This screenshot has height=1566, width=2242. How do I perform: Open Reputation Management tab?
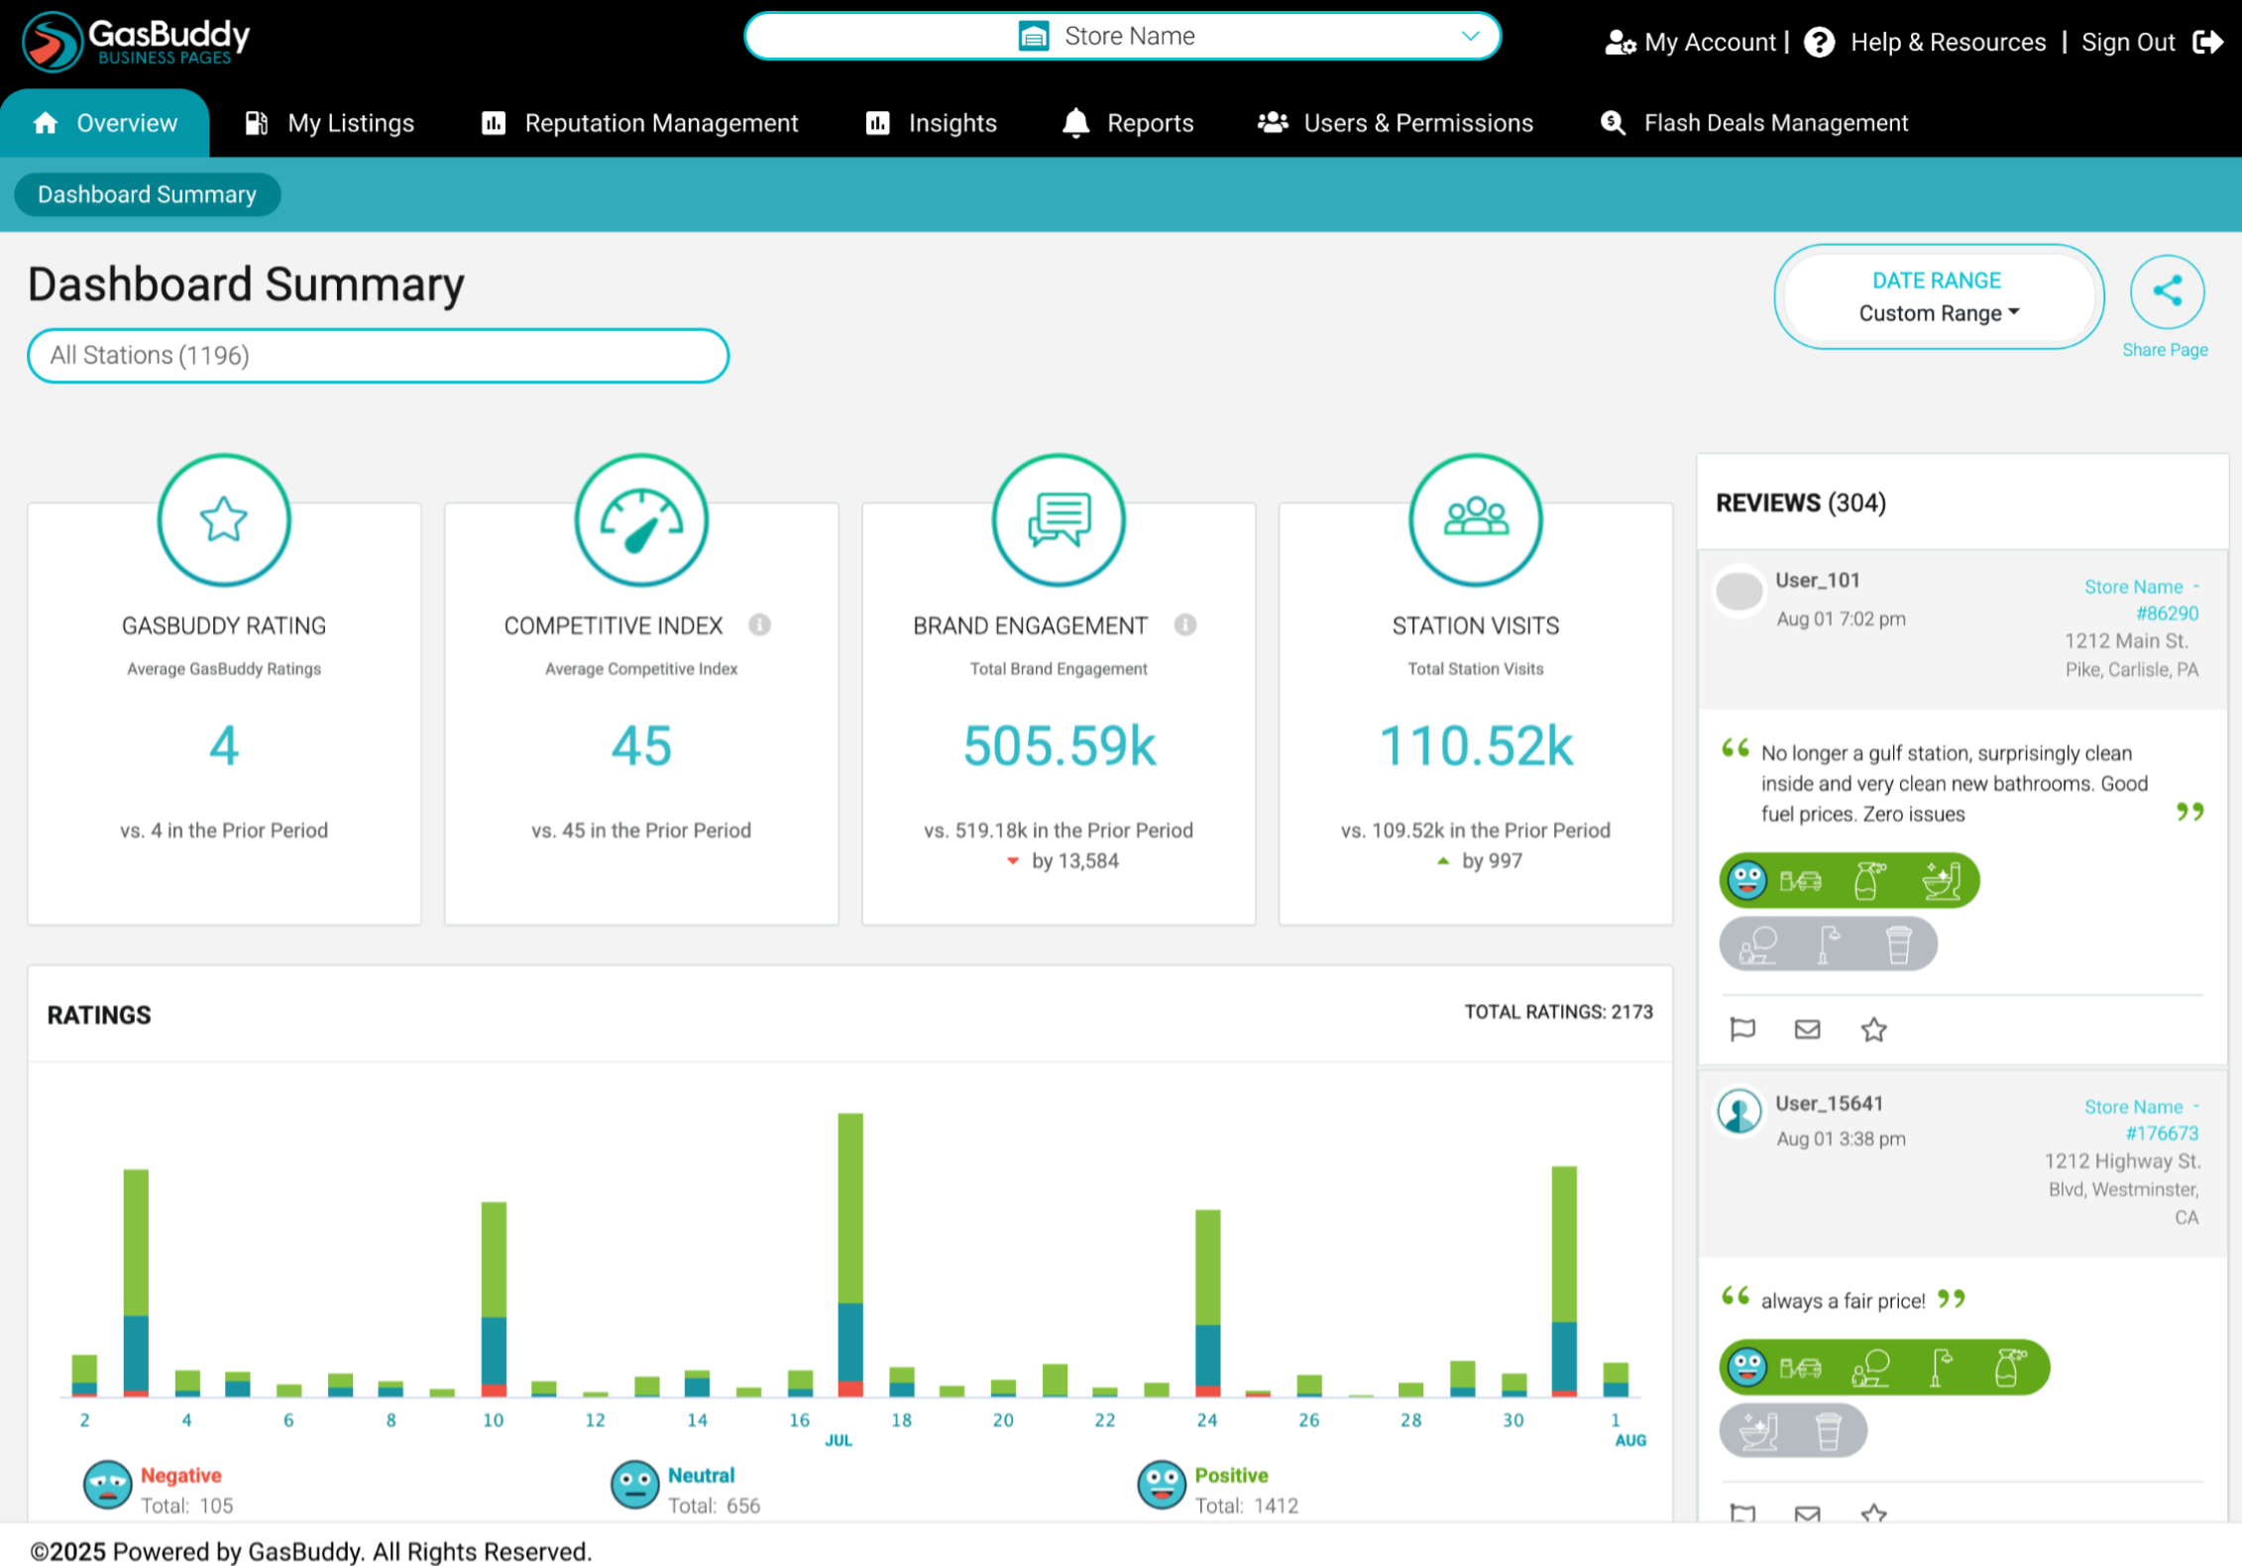640,123
